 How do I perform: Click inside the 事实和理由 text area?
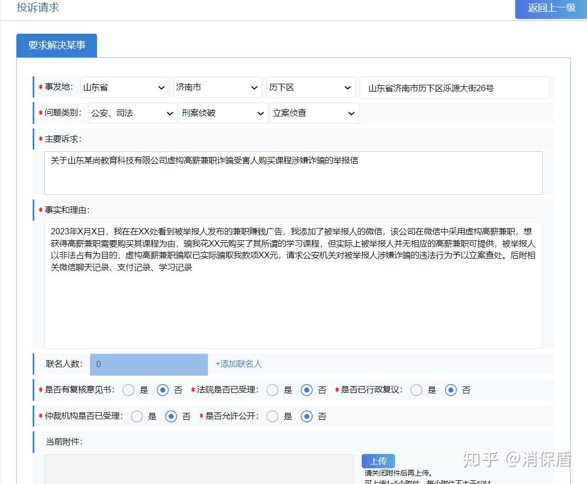pyautogui.click(x=293, y=285)
